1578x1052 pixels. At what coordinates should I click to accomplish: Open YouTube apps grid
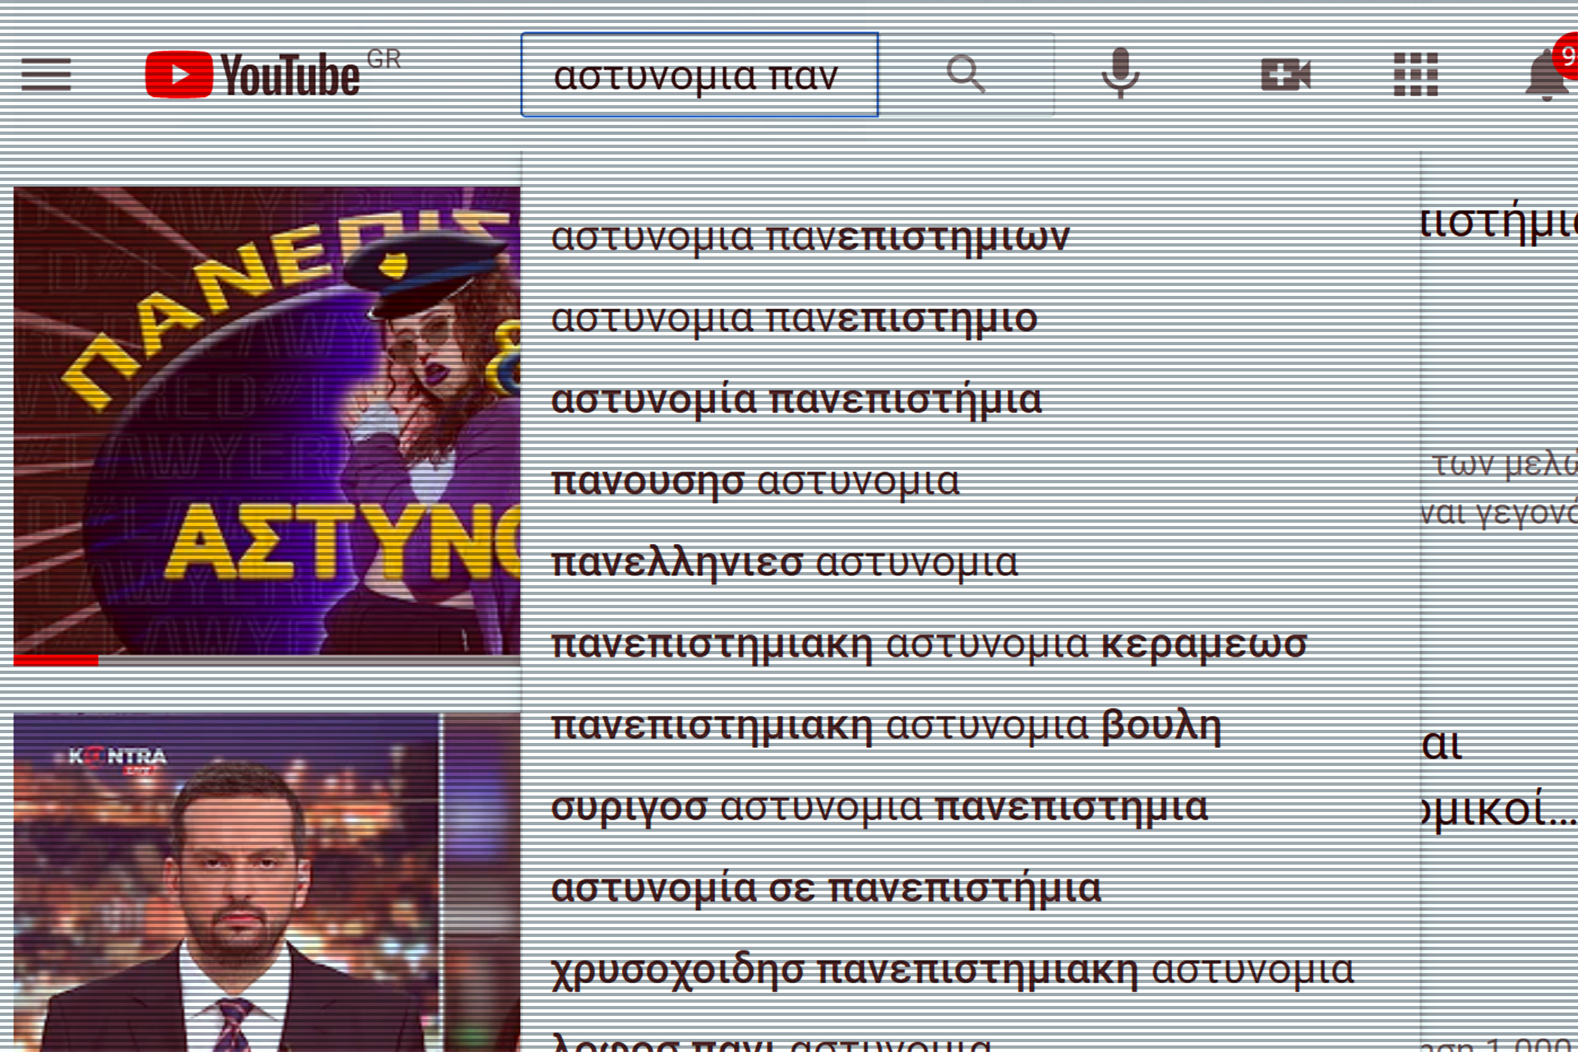tap(1415, 75)
